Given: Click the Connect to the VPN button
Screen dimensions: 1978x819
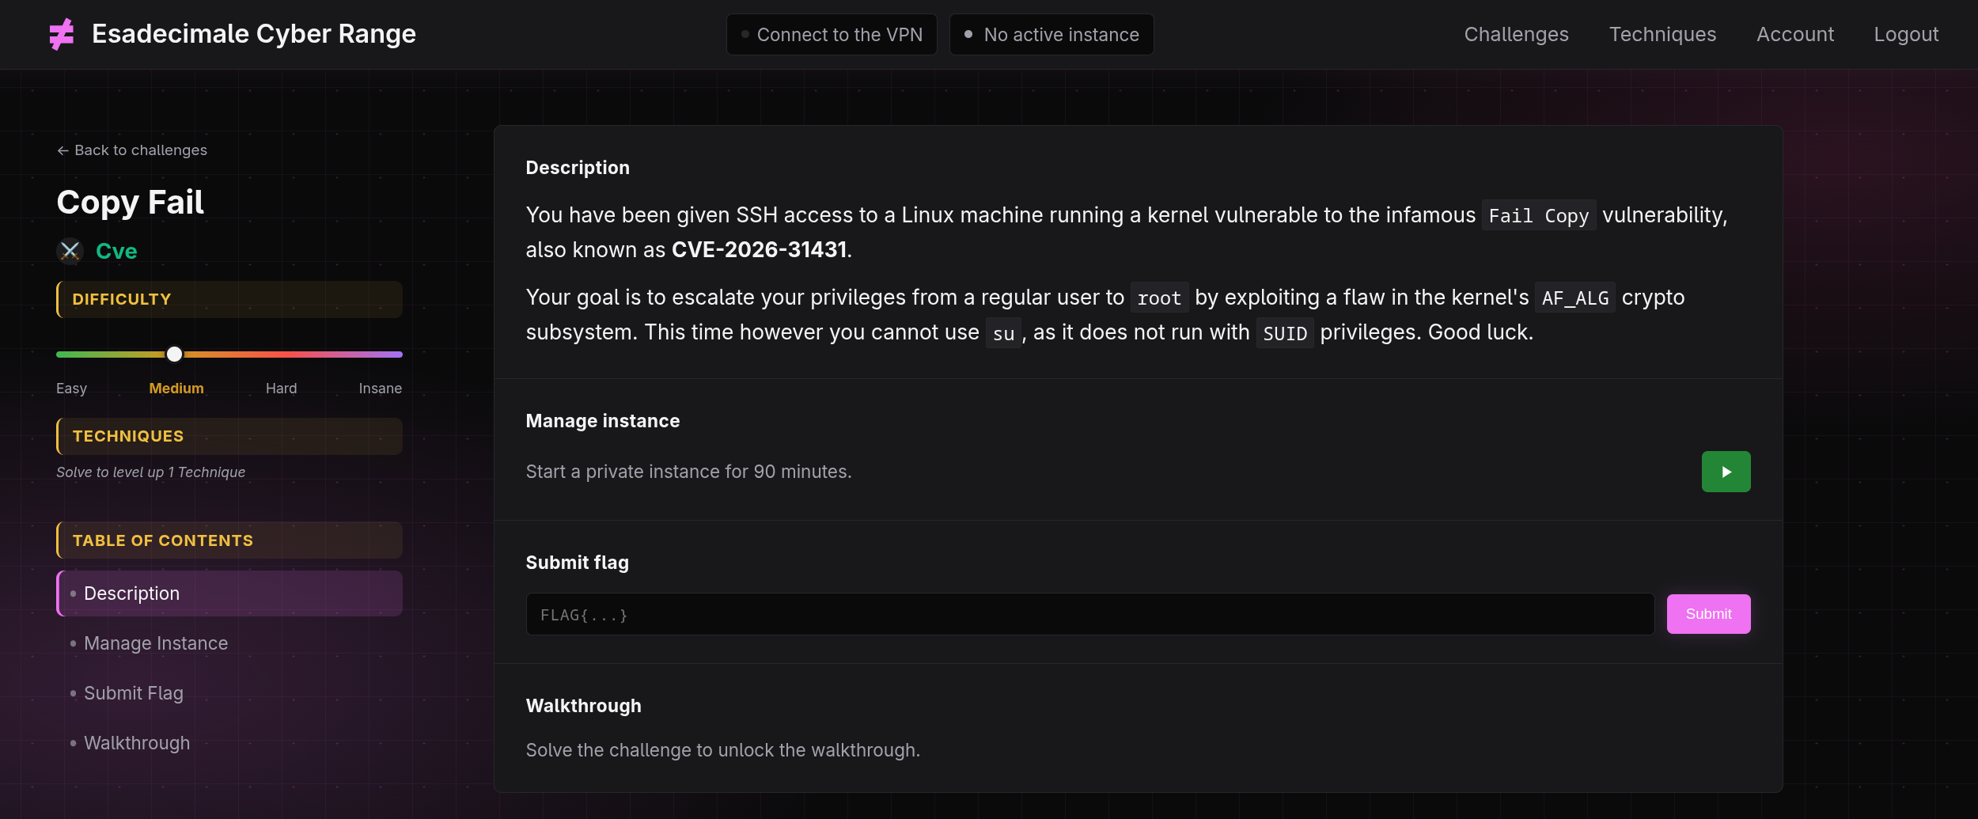Looking at the screenshot, I should 832,35.
